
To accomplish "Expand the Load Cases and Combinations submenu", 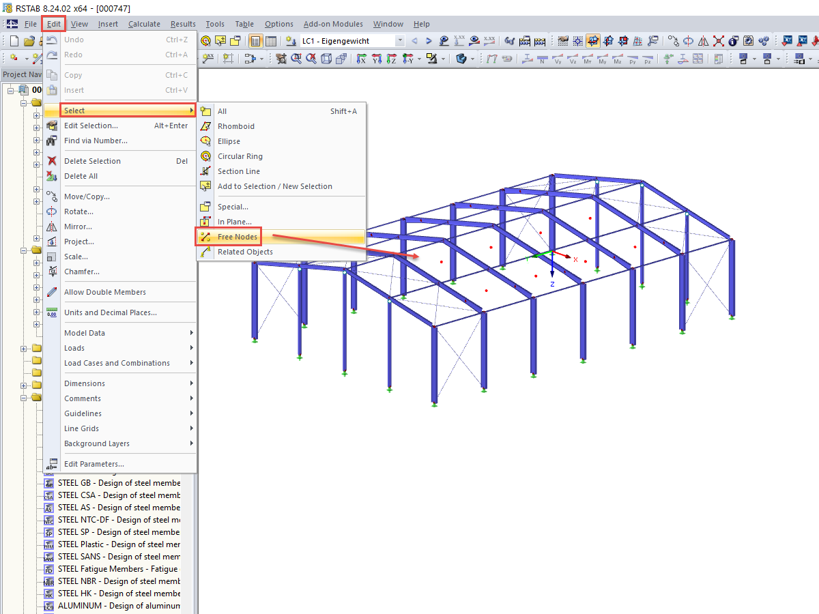I will click(x=119, y=363).
